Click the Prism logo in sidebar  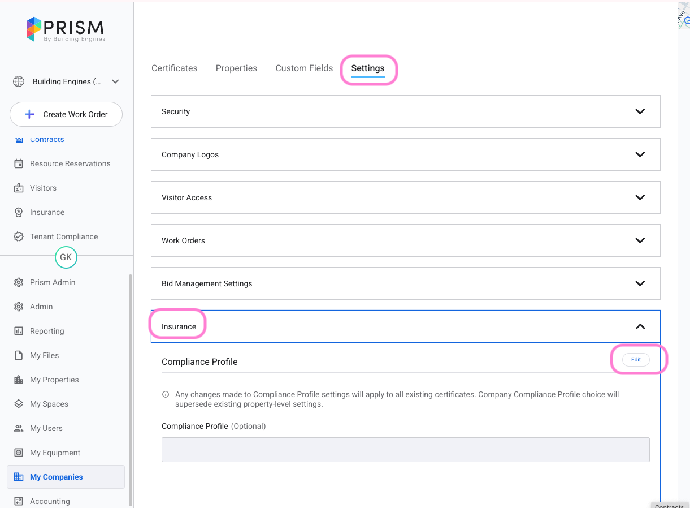[66, 29]
